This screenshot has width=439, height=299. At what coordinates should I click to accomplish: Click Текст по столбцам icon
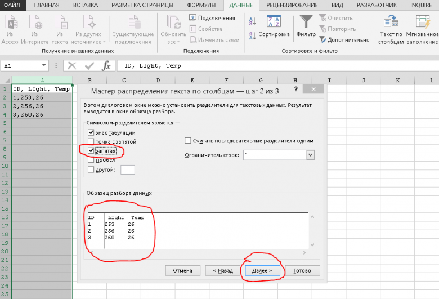pyautogui.click(x=391, y=21)
